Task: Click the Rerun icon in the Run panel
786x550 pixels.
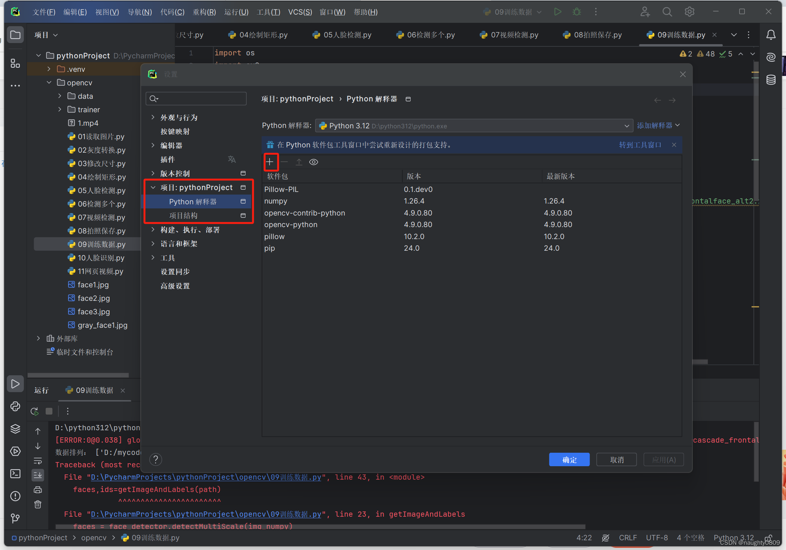Action: tap(35, 411)
